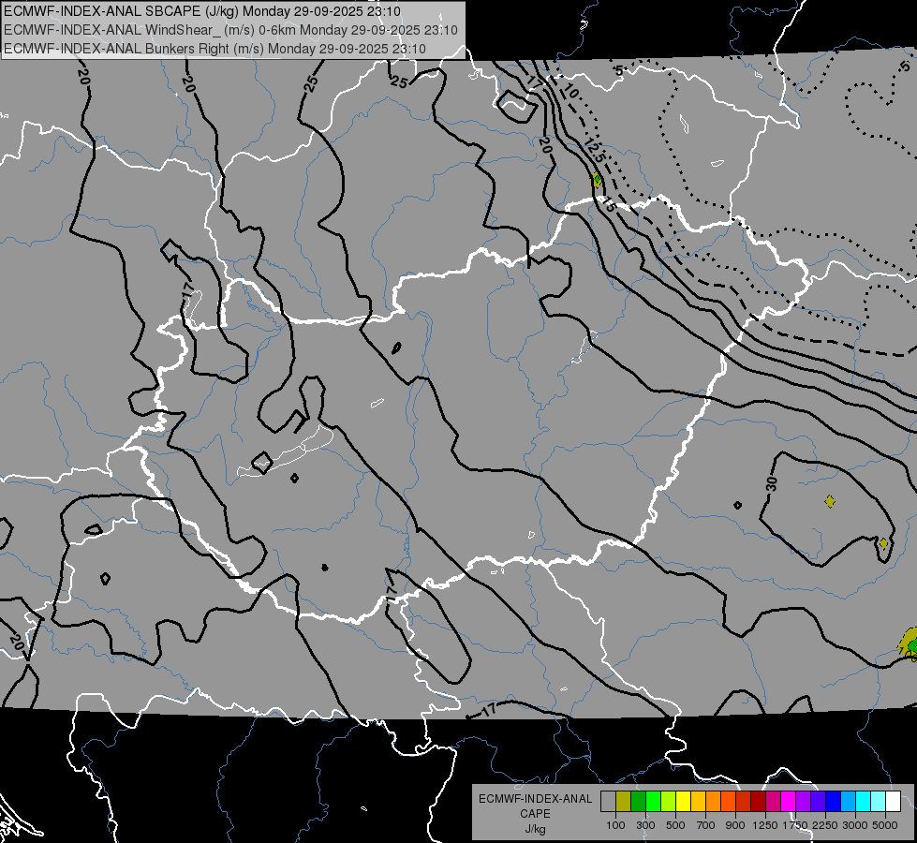Select the pure blue swatch right of the 2250 tick
Image resolution: width=917 pixels, height=843 pixels.
pos(834,802)
